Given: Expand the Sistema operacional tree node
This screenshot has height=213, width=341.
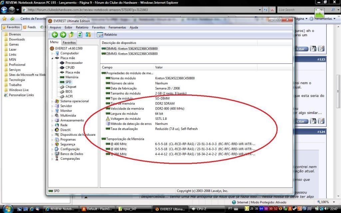Looking at the screenshot, I should [x=52, y=101].
